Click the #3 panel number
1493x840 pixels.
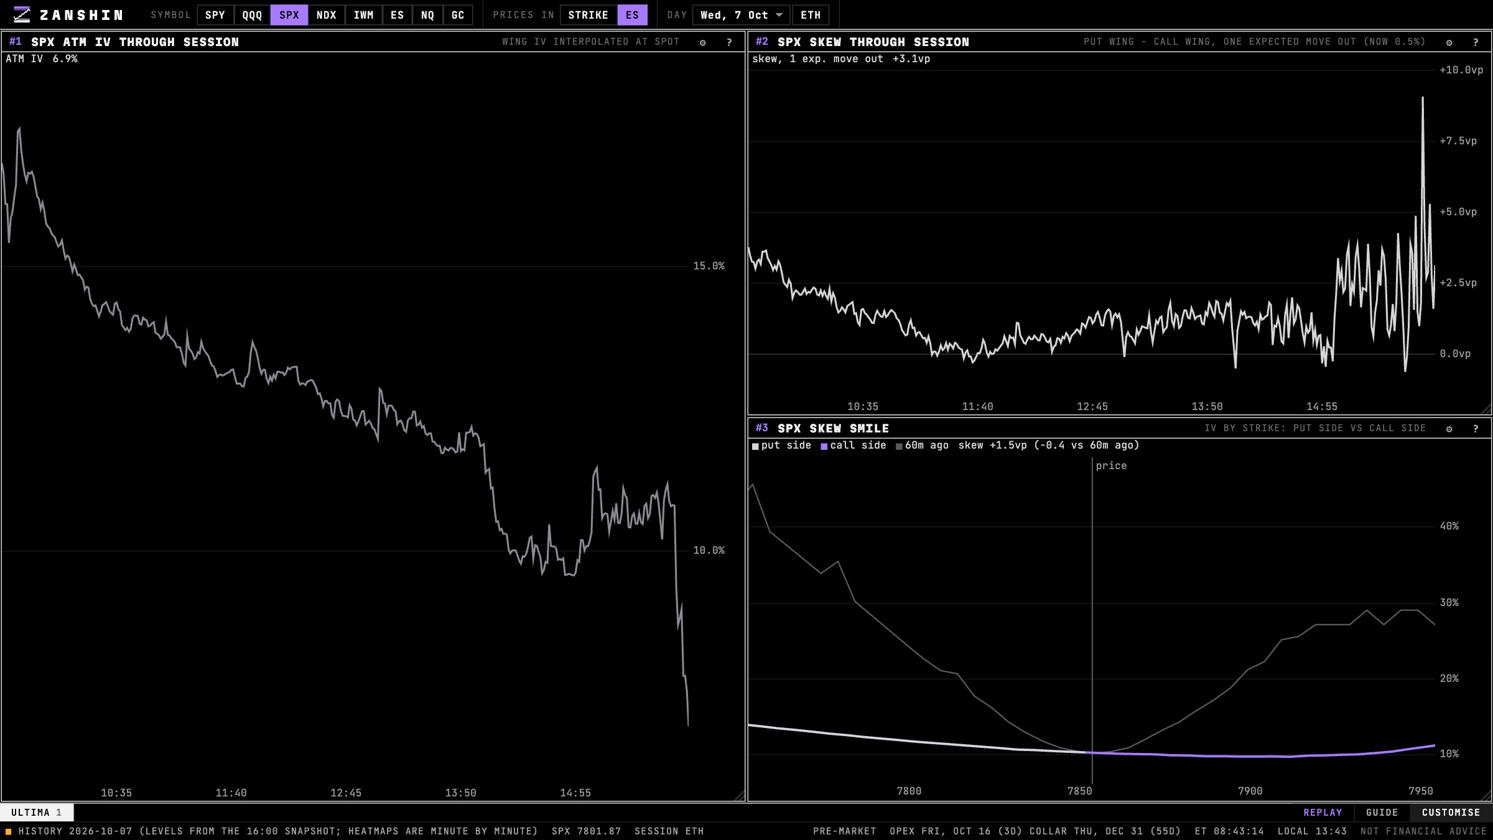(x=762, y=428)
